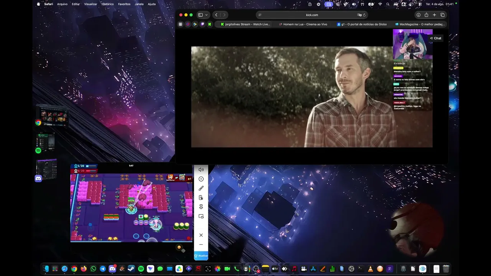The height and width of the screenshot is (276, 491).
Task: Click the kick.com address bar
Action: (x=312, y=15)
